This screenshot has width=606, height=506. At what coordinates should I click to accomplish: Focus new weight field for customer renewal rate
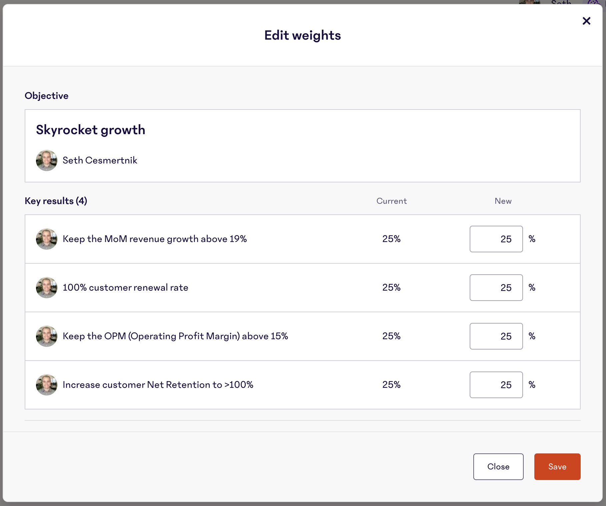[x=496, y=288]
